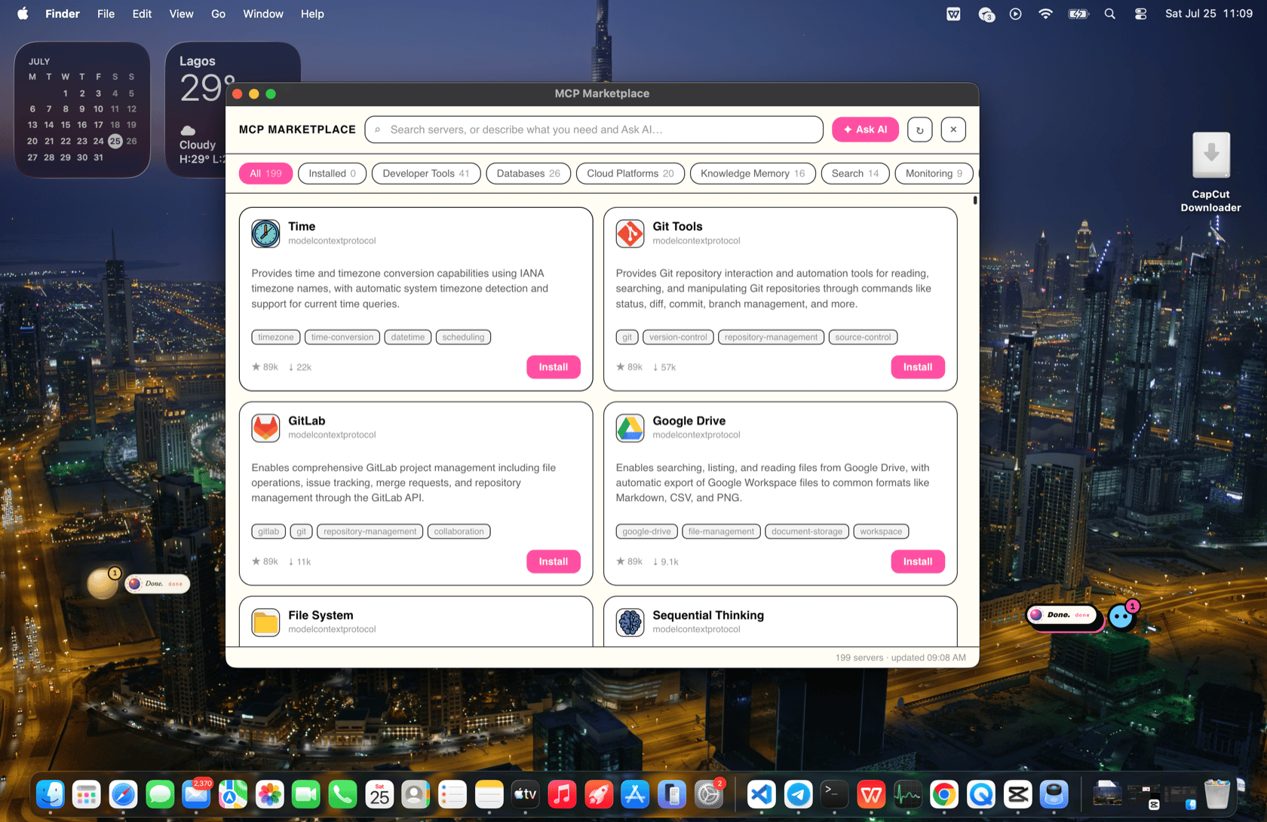Click the workspace tag
The height and width of the screenshot is (822, 1267).
tap(881, 531)
